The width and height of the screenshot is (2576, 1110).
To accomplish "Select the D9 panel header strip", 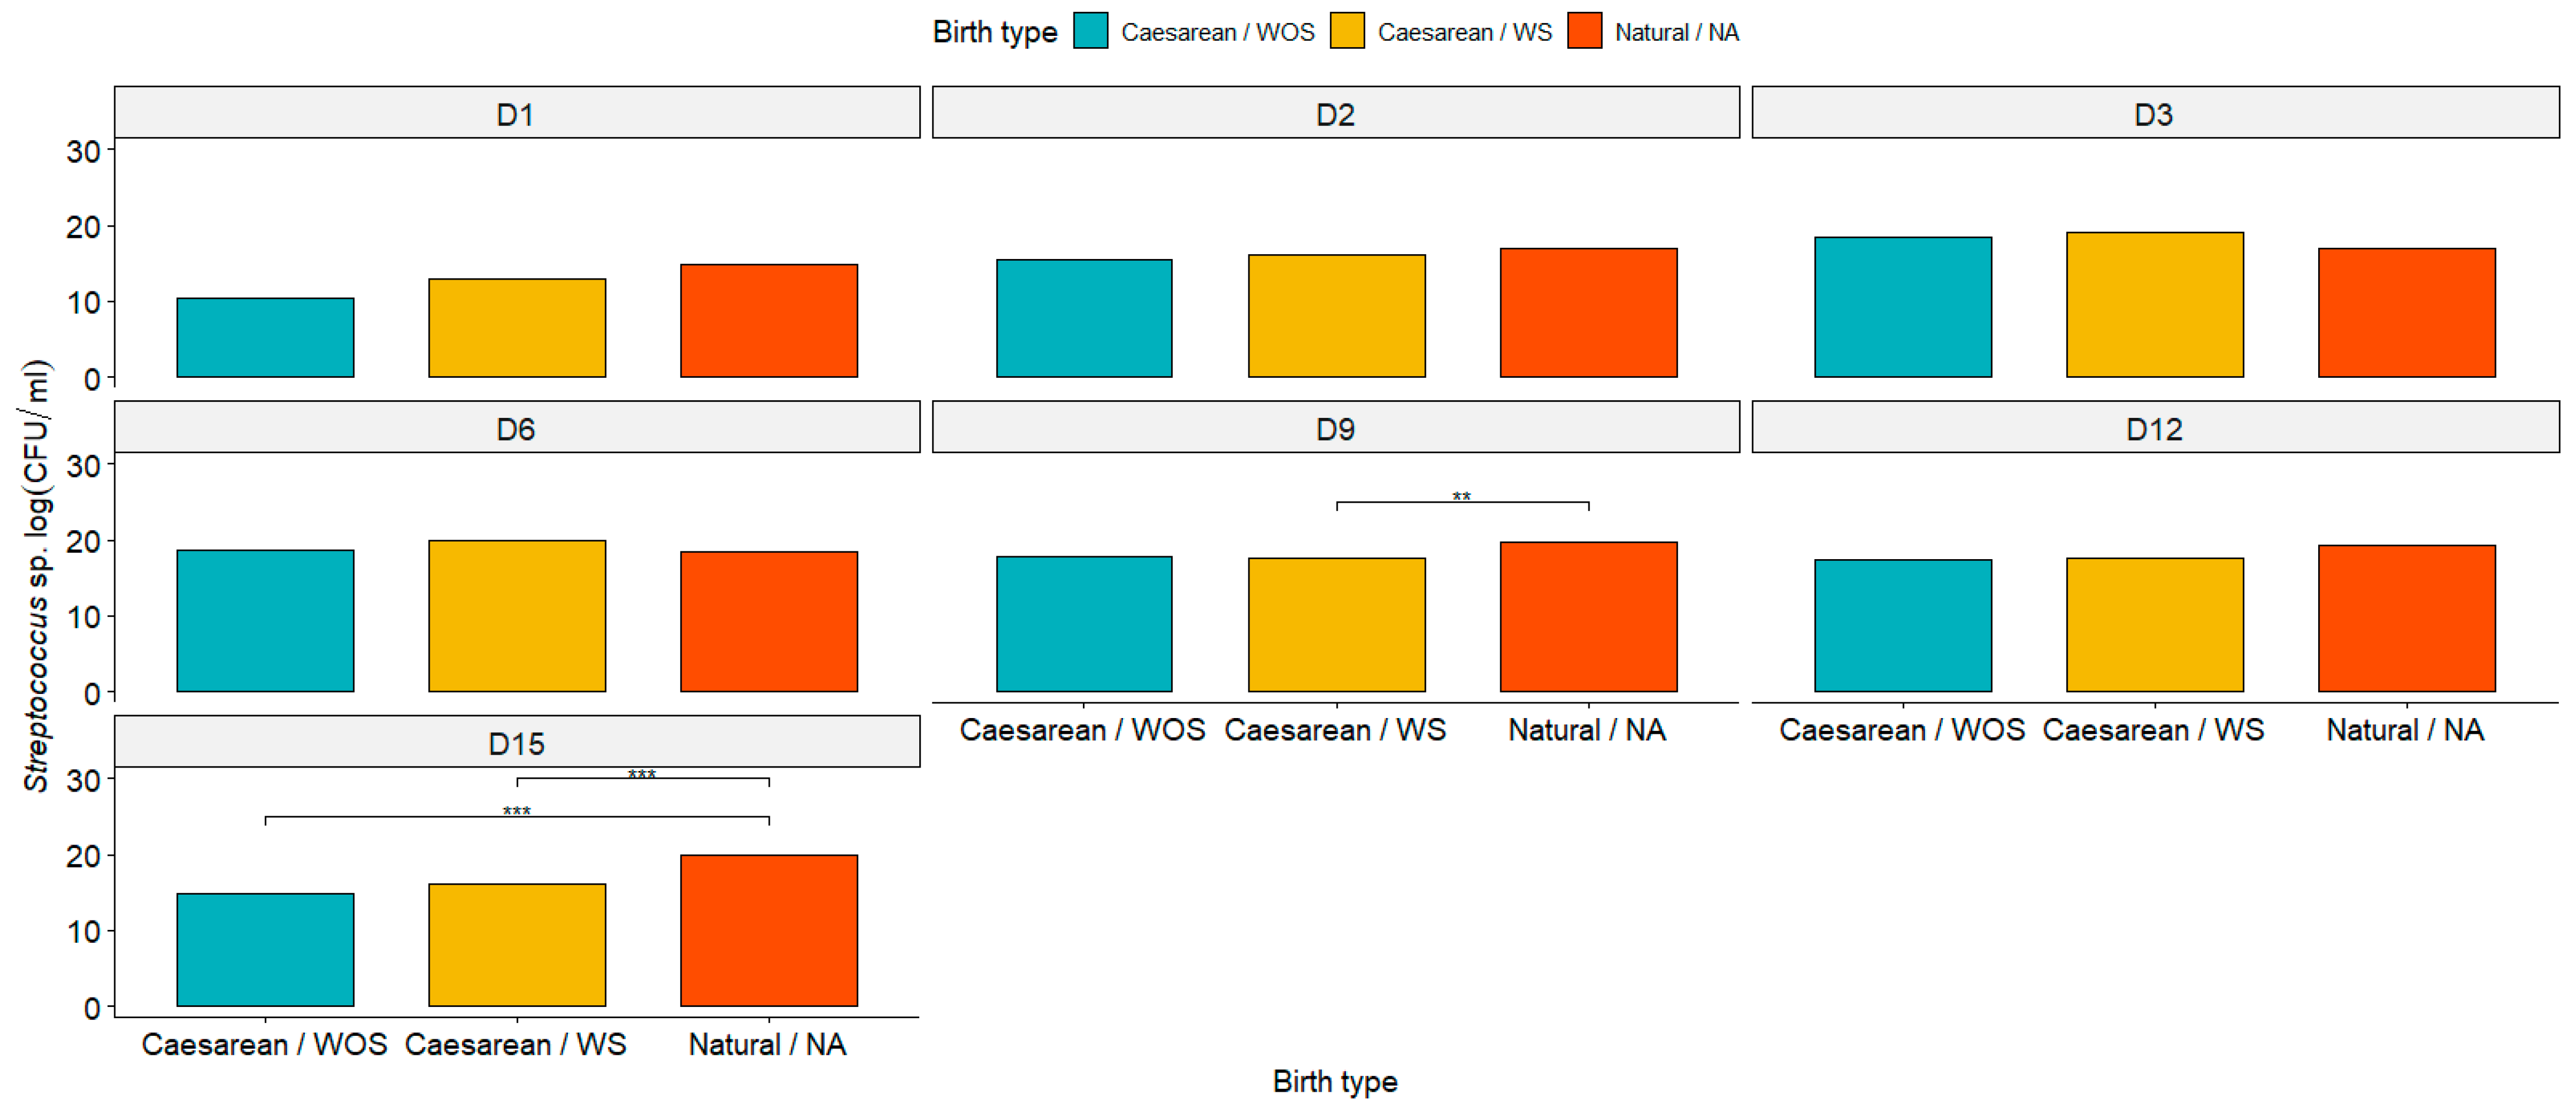I will point(1335,428).
